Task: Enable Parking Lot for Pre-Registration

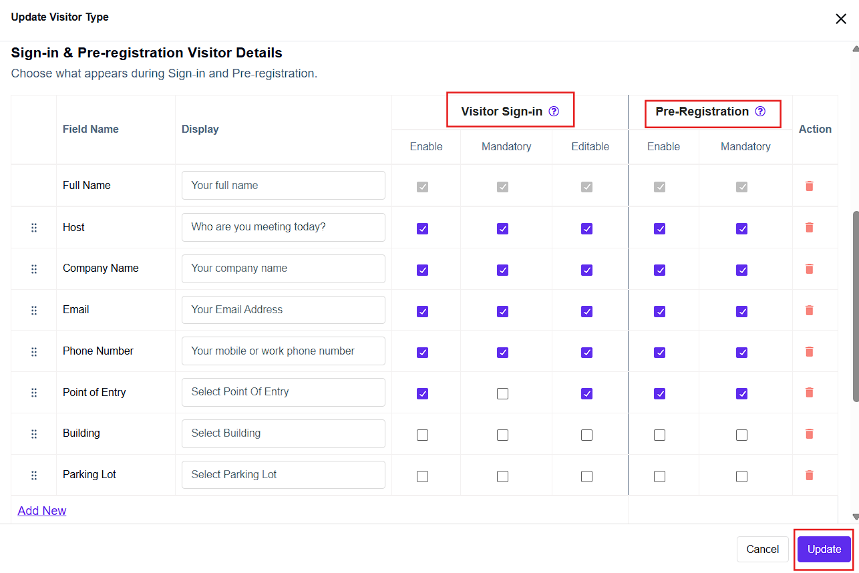Action: [659, 476]
